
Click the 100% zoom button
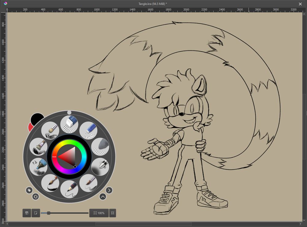click(99, 213)
